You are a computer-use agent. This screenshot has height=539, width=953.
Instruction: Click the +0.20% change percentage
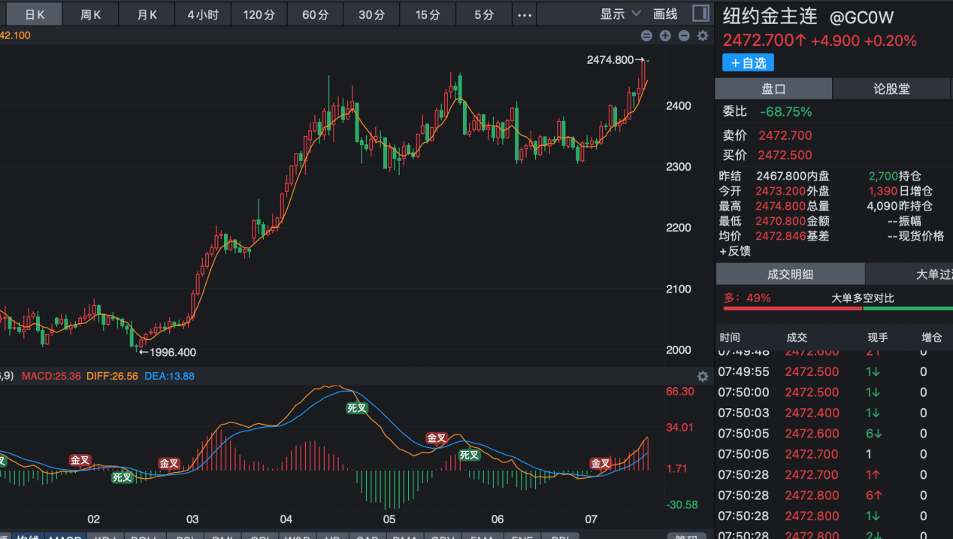891,41
